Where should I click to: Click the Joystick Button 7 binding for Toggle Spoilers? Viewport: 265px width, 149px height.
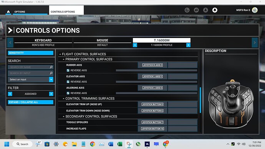click(x=152, y=122)
